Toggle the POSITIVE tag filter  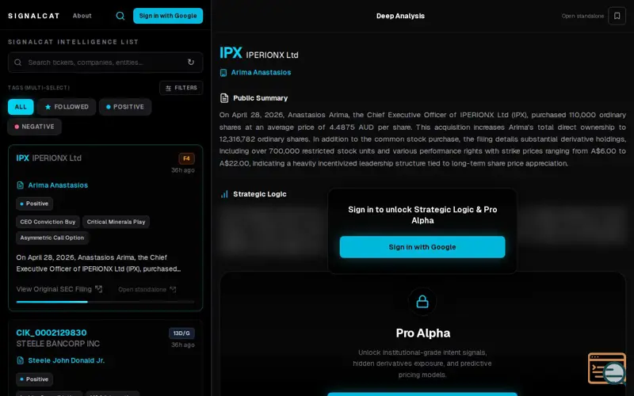pyautogui.click(x=125, y=107)
